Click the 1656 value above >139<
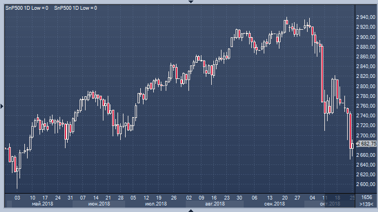The image size is (378, 212). [x=367, y=197]
